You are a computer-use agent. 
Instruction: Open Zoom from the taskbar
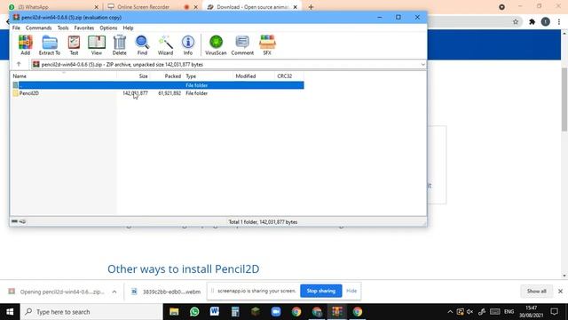tap(276, 312)
